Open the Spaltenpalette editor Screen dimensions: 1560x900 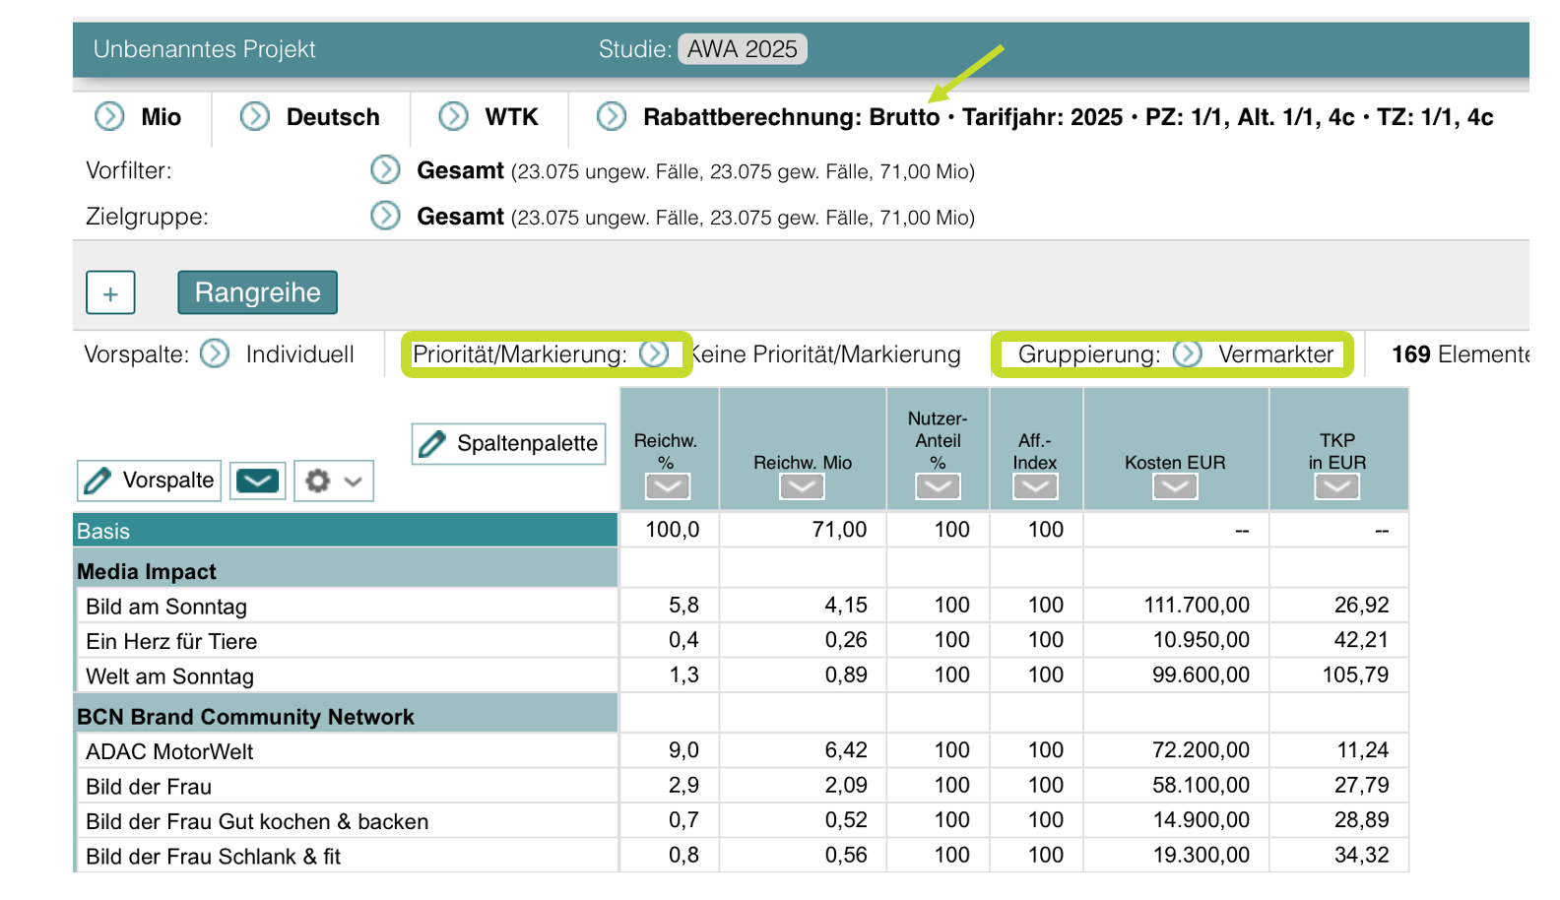click(508, 444)
